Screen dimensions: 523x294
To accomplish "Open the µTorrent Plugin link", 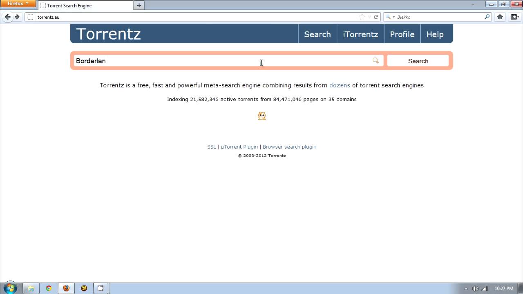I will (x=239, y=147).
